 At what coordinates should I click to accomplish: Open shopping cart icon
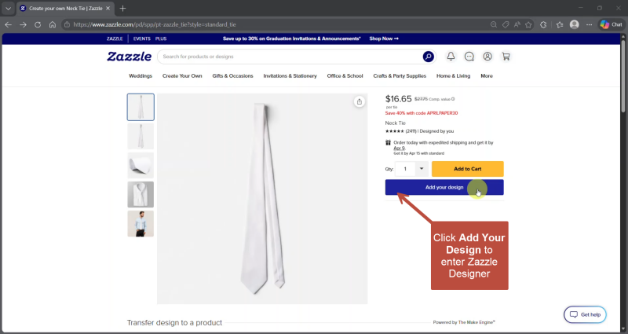(506, 57)
